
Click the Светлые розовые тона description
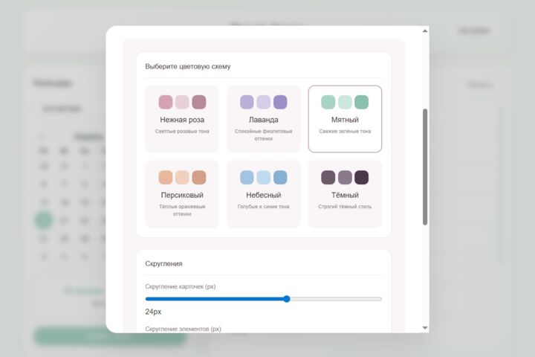182,131
